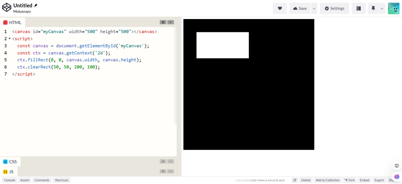Open pen Settings
This screenshot has width=402, height=184.
click(x=334, y=9)
